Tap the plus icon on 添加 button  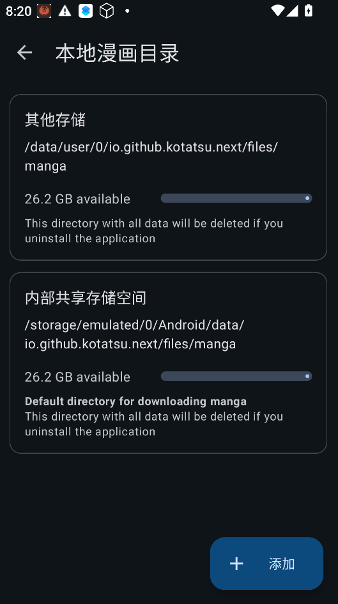click(236, 564)
